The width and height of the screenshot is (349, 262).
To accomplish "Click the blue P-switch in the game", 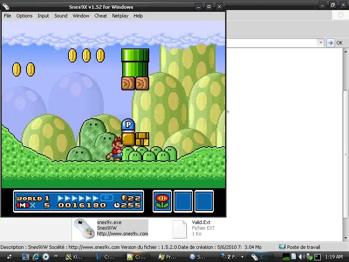I will tap(128, 125).
